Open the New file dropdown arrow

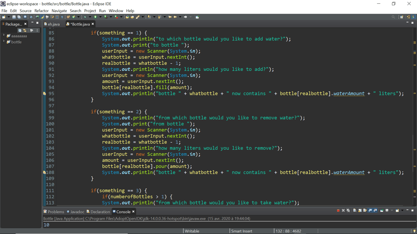(9, 17)
